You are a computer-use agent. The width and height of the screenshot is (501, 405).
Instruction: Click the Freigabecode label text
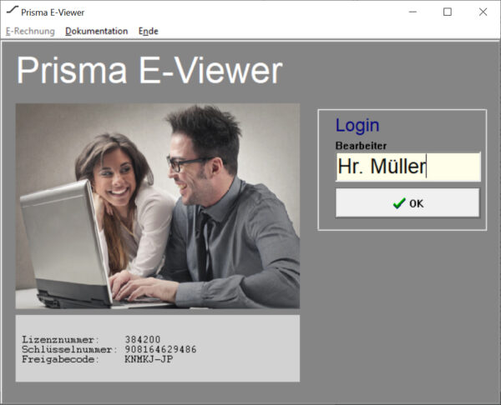click(61, 359)
